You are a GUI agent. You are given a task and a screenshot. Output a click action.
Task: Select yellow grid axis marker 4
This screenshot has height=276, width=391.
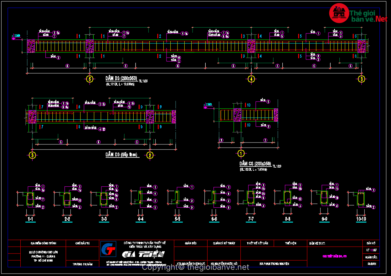pos(251,79)
